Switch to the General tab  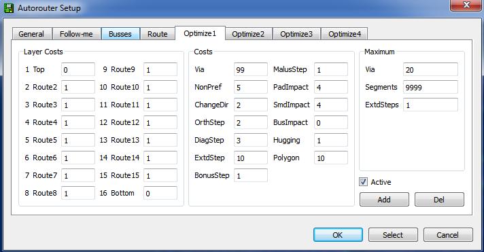click(32, 34)
